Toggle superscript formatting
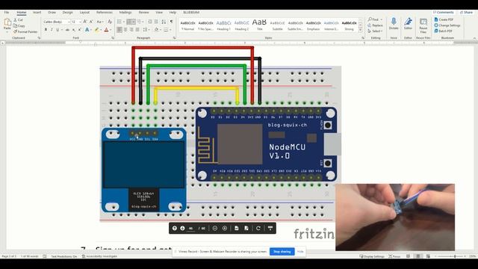This screenshot has width=478, height=269. (x=80, y=30)
